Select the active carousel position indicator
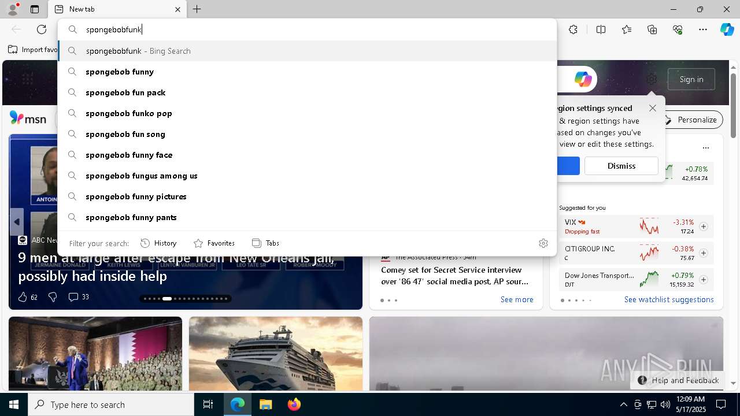This screenshot has width=740, height=416. [167, 299]
